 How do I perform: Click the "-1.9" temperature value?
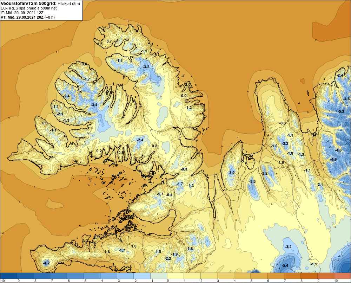[x=174, y=254]
